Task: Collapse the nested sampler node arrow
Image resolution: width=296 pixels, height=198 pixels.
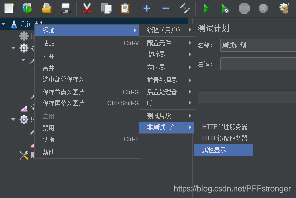Action: [x=23, y=60]
